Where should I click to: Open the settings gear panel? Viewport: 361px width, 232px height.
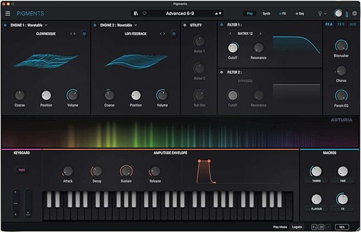pos(354,14)
